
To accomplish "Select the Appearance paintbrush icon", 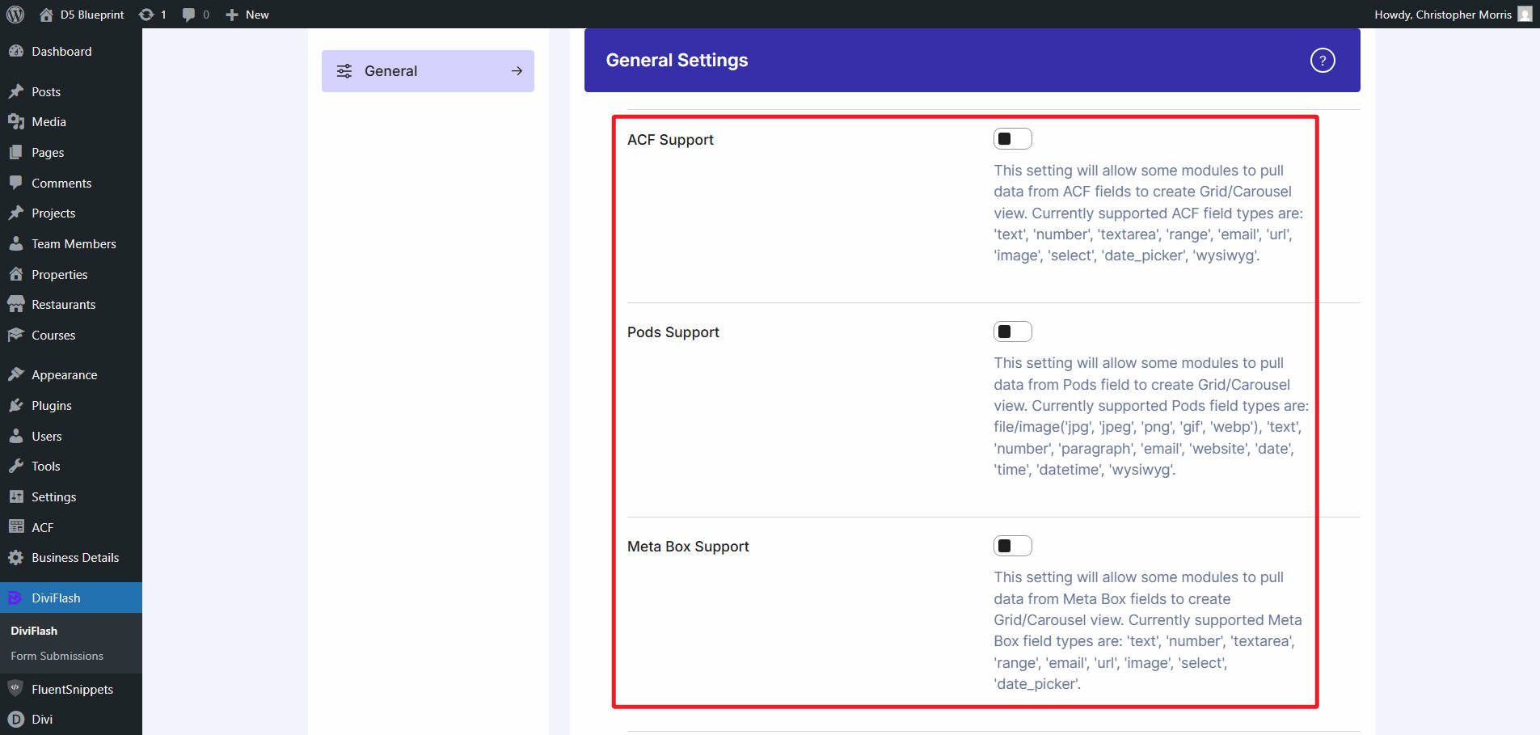I will coord(17,374).
